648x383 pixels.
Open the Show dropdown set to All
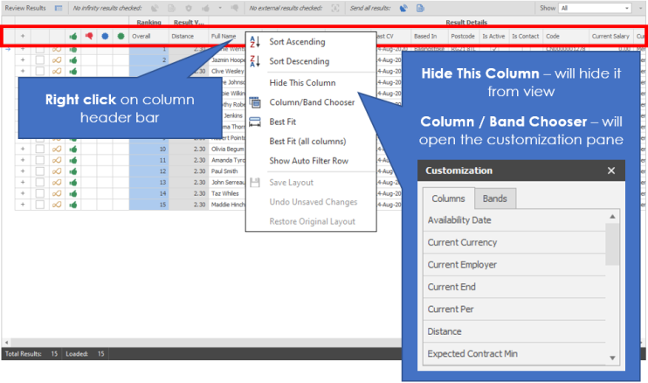tap(596, 8)
